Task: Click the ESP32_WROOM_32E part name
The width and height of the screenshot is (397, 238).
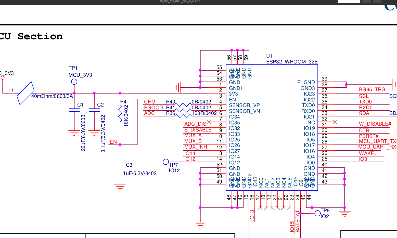Action: click(x=292, y=62)
